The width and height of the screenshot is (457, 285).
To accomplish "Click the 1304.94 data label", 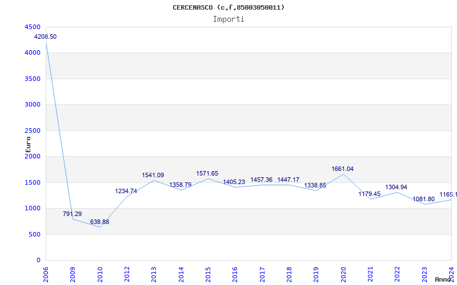I will point(396,188).
